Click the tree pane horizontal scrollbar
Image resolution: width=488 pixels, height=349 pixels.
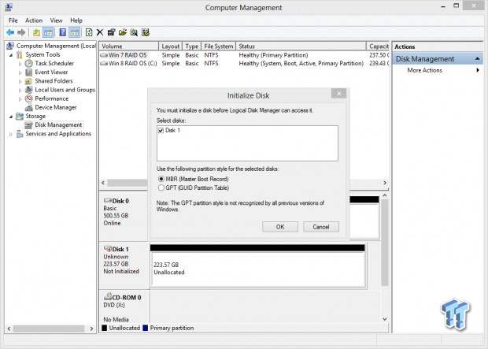pos(50,329)
